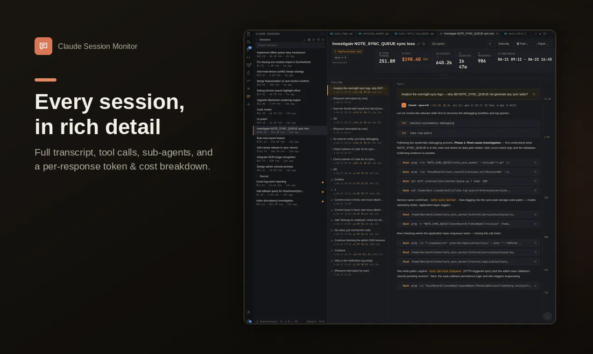The height and width of the screenshot is (354, 593).
Task: Open the Bulk note export feature session
Action: 290,140
